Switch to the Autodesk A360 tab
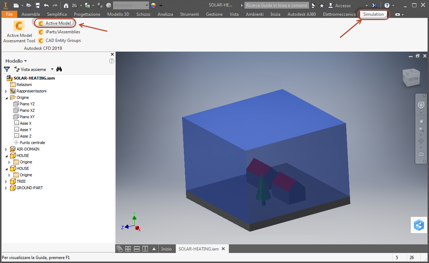 [x=302, y=14]
